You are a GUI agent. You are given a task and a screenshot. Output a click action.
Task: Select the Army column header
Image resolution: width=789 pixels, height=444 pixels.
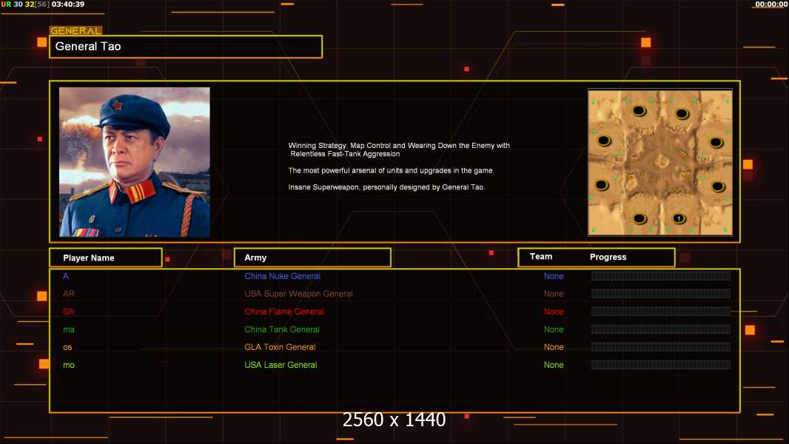312,258
